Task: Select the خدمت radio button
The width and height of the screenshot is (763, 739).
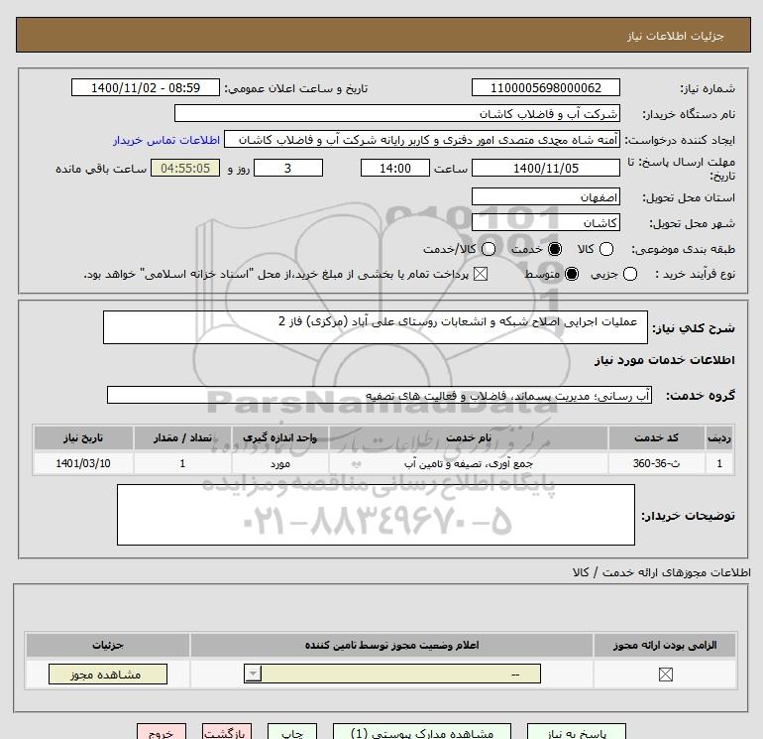Action: point(554,249)
